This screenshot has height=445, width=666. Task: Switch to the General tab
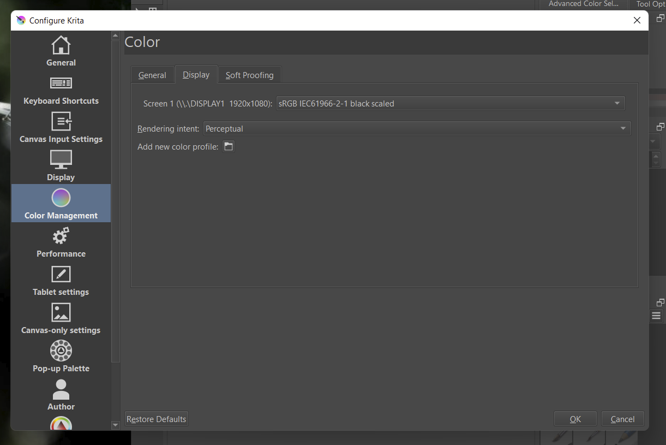click(x=152, y=75)
